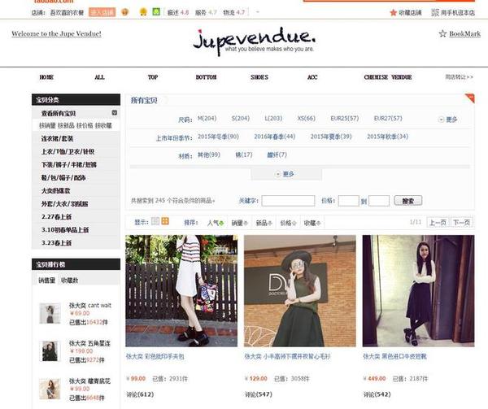Click the QR code icon for mobile shop

pos(435,12)
